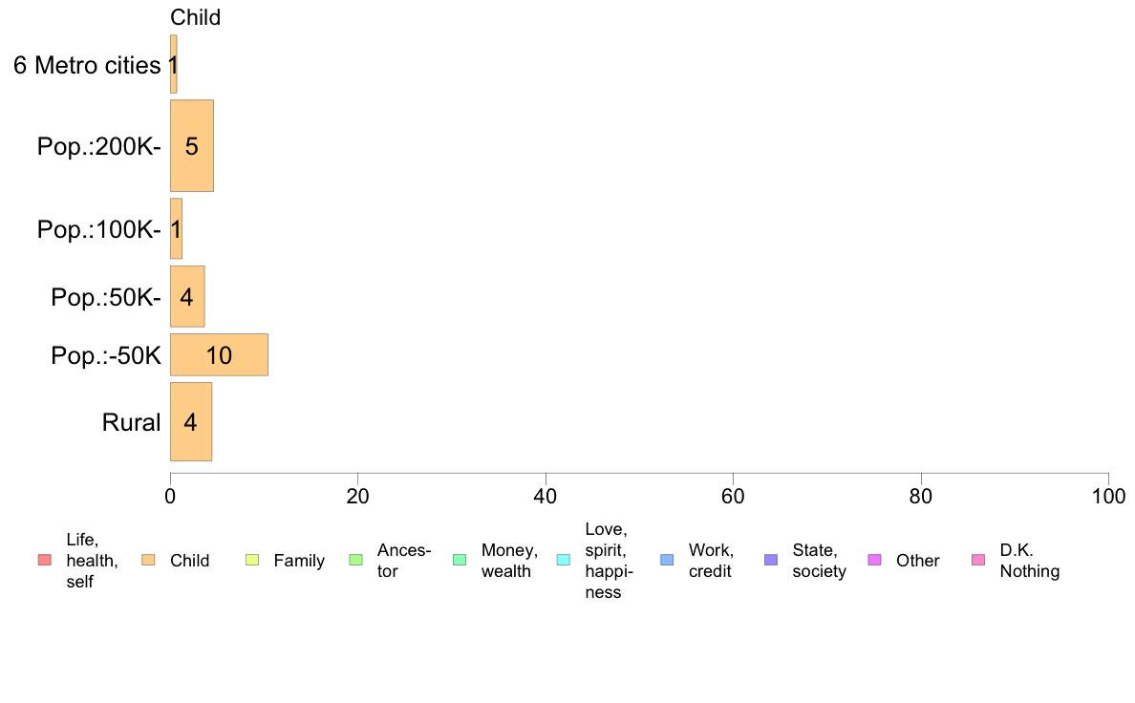Click the orange Child legend swatch
This screenshot has width=1135, height=703.
pos(148,560)
